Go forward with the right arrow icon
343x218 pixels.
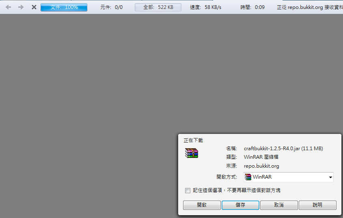tap(21, 7)
